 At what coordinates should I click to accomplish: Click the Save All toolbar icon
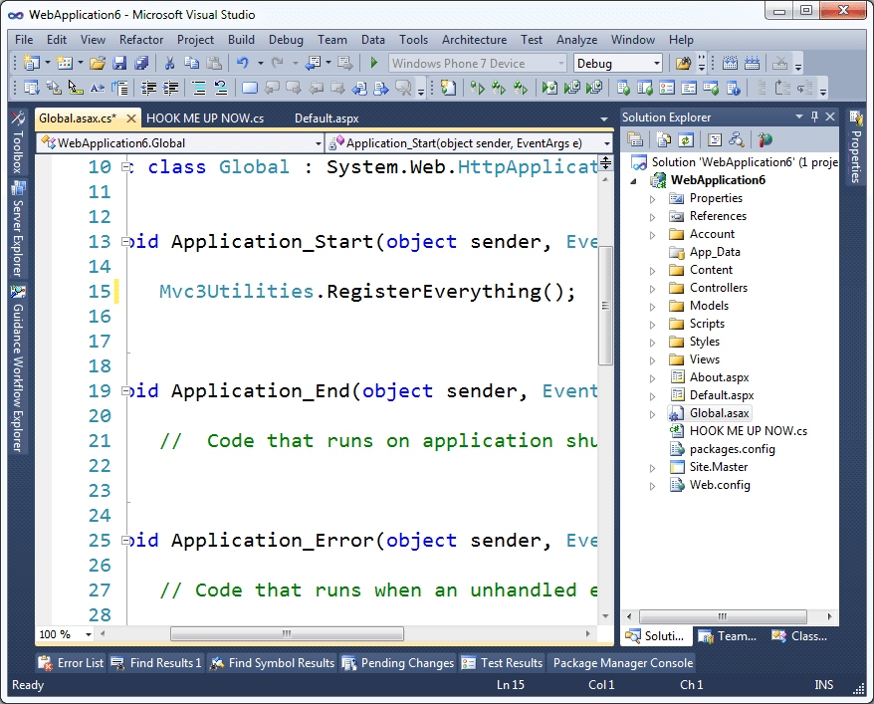[141, 63]
